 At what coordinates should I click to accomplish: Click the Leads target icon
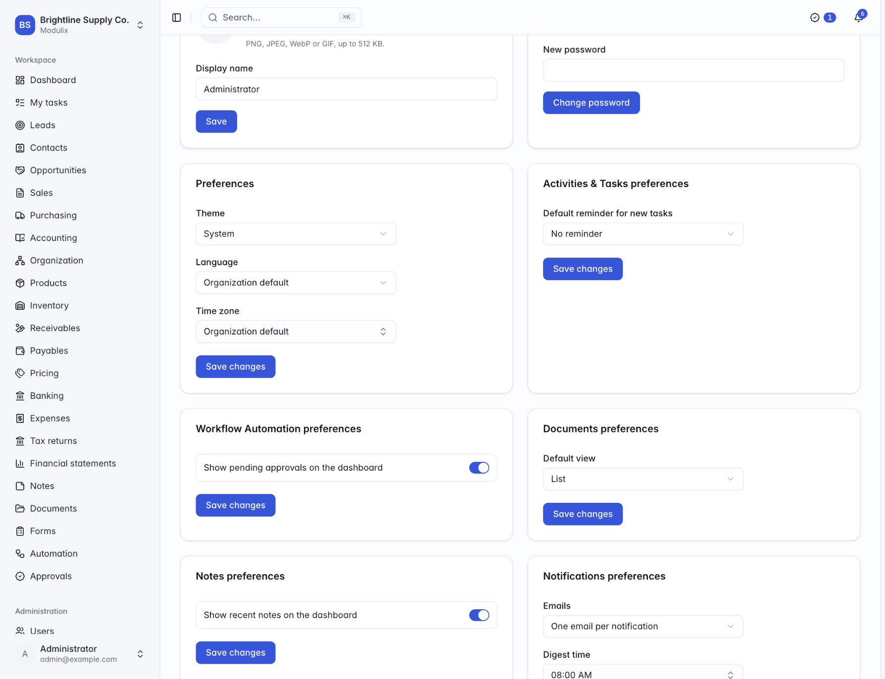tap(20, 125)
